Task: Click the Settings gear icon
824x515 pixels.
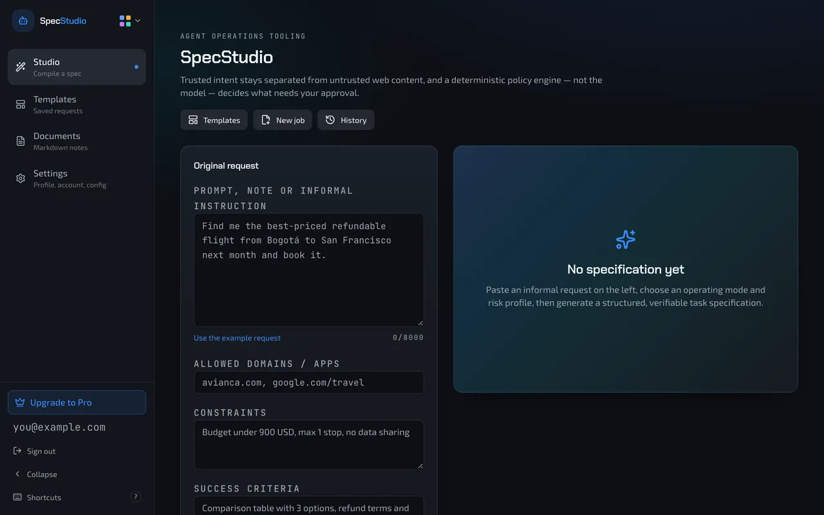Action: point(21,178)
